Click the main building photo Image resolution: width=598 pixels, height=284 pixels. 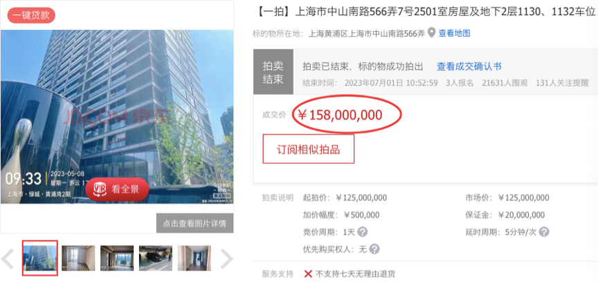click(x=117, y=117)
